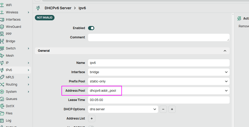The width and height of the screenshot is (249, 127).
Task: Disable the Enabled toggle switch
Action: point(91,28)
